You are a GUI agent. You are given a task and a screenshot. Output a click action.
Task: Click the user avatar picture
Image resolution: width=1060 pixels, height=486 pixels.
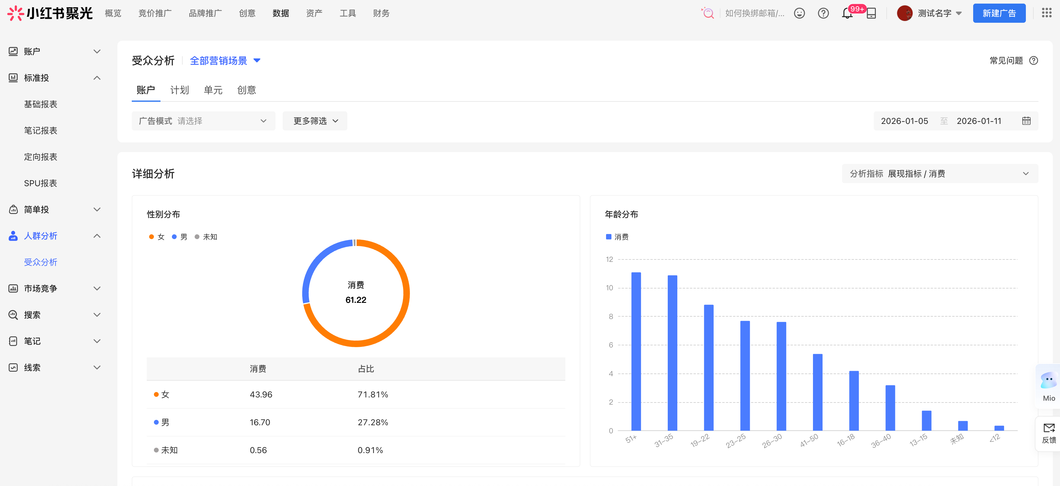905,13
